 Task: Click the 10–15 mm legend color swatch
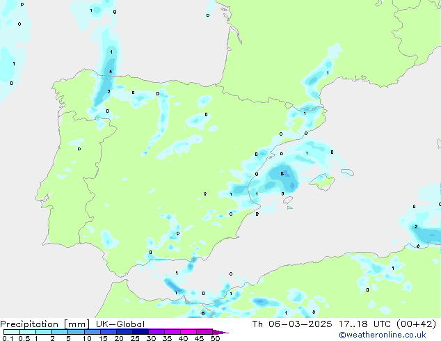(93, 332)
